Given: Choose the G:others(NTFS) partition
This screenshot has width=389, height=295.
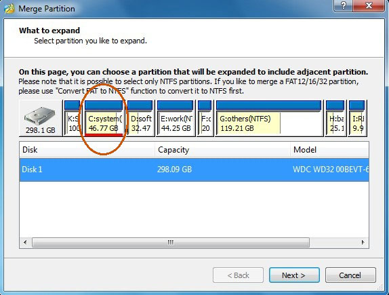Looking at the screenshot, I should tap(269, 118).
